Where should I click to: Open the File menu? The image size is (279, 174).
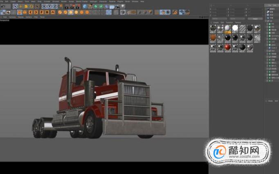[2, 1]
